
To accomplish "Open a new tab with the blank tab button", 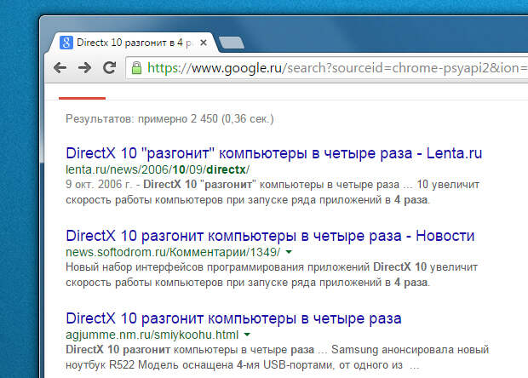I will click(x=232, y=43).
